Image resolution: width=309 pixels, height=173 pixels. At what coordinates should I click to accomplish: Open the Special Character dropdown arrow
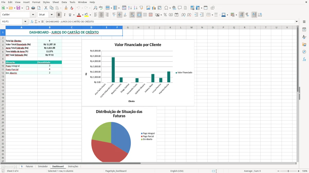click(x=170, y=8)
